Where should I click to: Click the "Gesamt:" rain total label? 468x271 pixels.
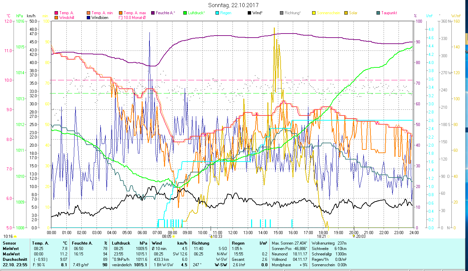pyautogui.click(x=238, y=259)
